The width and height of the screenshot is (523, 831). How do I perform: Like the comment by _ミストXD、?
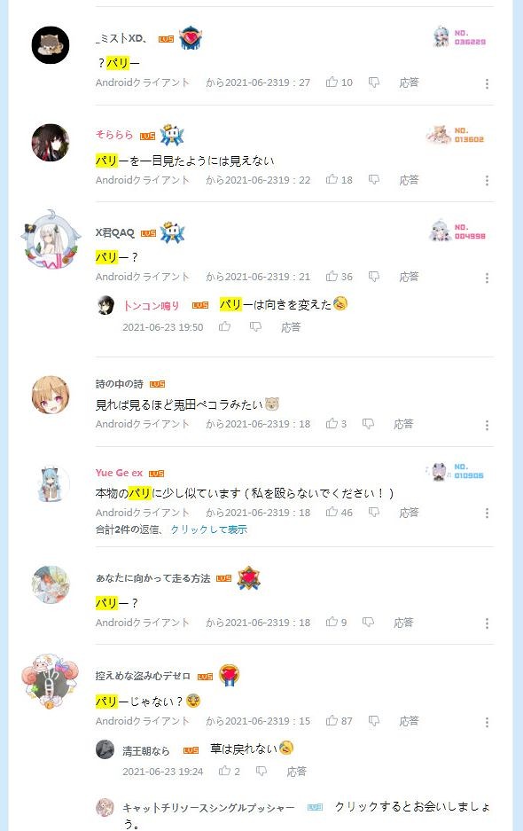332,82
